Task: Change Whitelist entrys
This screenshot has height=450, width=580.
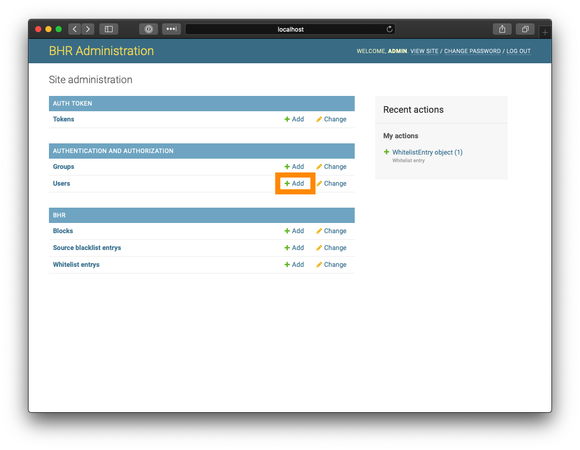Action: click(x=331, y=264)
